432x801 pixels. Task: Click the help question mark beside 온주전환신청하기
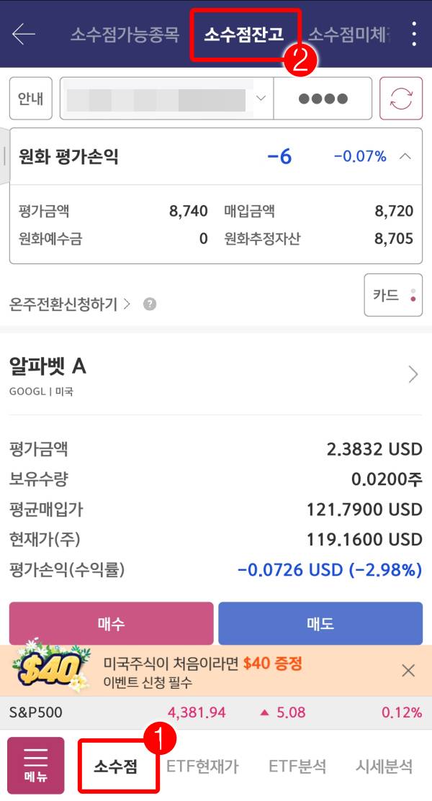pos(150,304)
